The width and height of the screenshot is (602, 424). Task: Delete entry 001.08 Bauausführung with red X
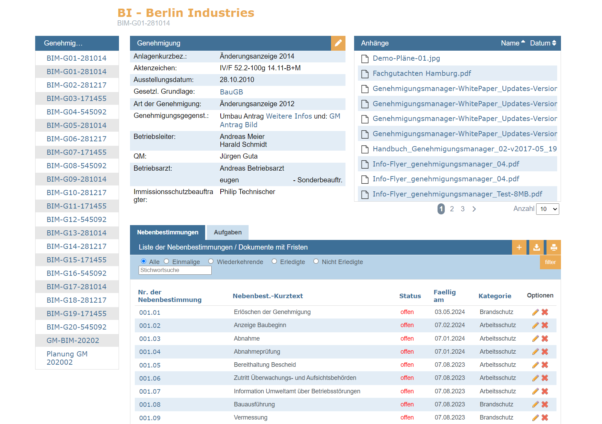pyautogui.click(x=545, y=404)
